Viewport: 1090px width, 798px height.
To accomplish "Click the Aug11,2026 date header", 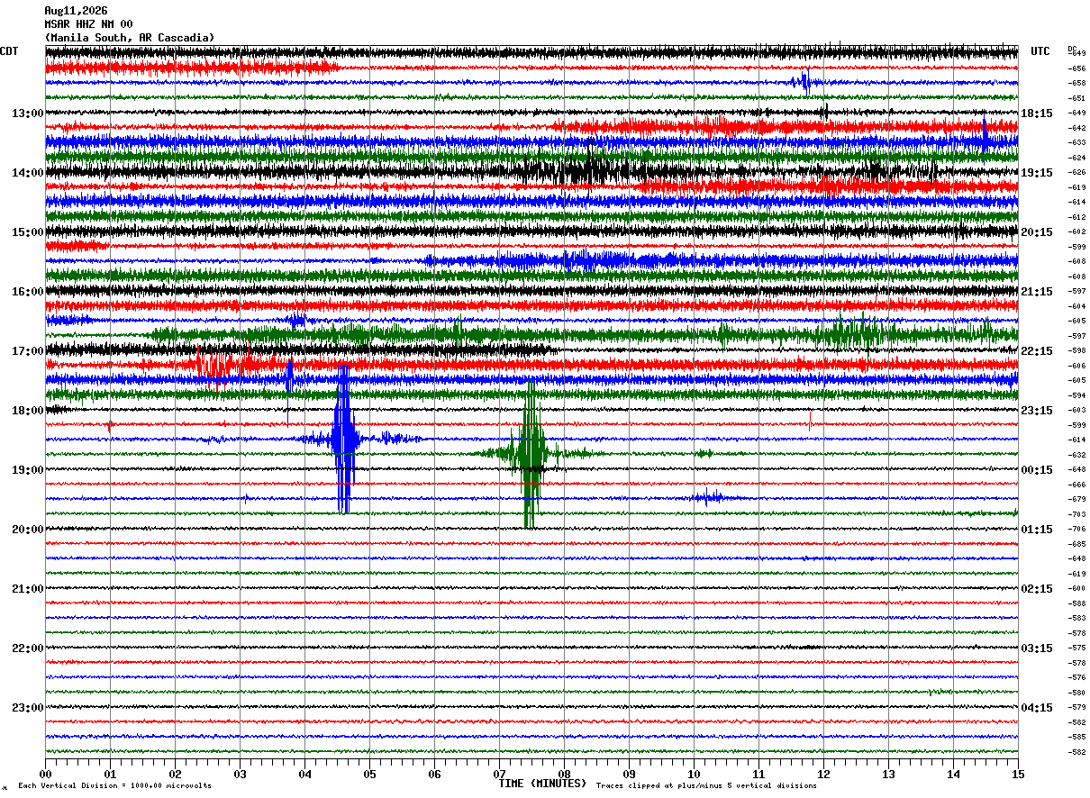I will coord(76,11).
